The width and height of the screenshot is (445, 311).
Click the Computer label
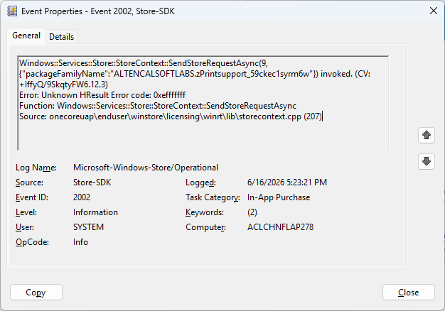click(x=205, y=227)
